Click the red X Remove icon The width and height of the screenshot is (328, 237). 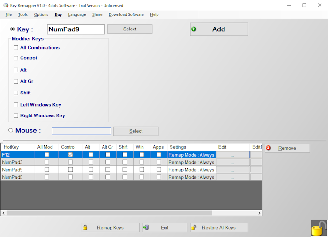(268, 148)
